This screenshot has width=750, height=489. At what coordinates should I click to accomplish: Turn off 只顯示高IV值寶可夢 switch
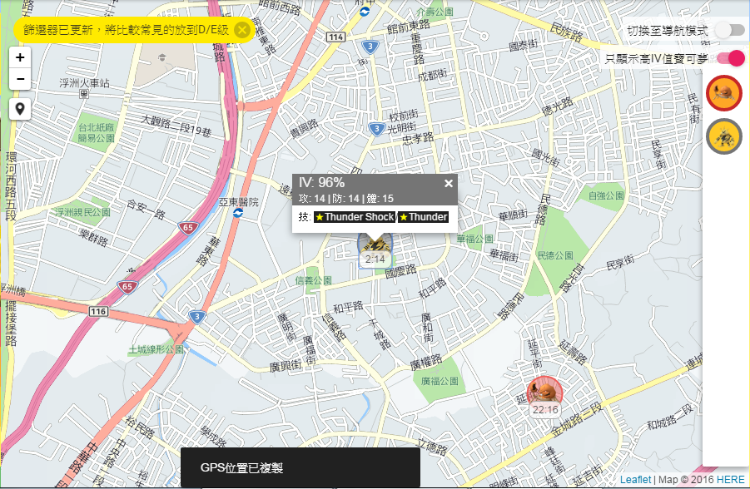tap(730, 58)
